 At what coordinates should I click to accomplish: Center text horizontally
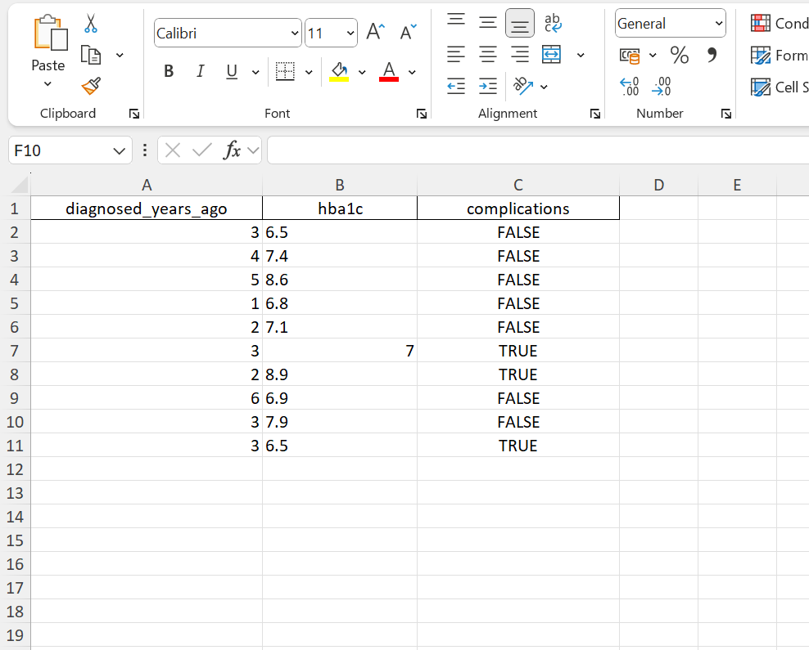(x=487, y=54)
